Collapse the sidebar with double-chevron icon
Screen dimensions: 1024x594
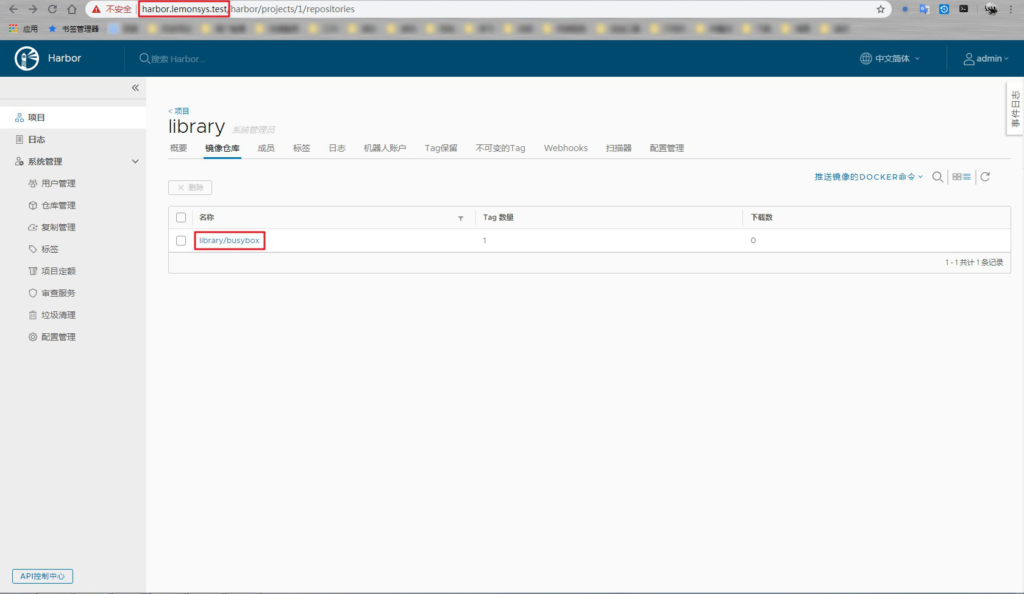[135, 88]
